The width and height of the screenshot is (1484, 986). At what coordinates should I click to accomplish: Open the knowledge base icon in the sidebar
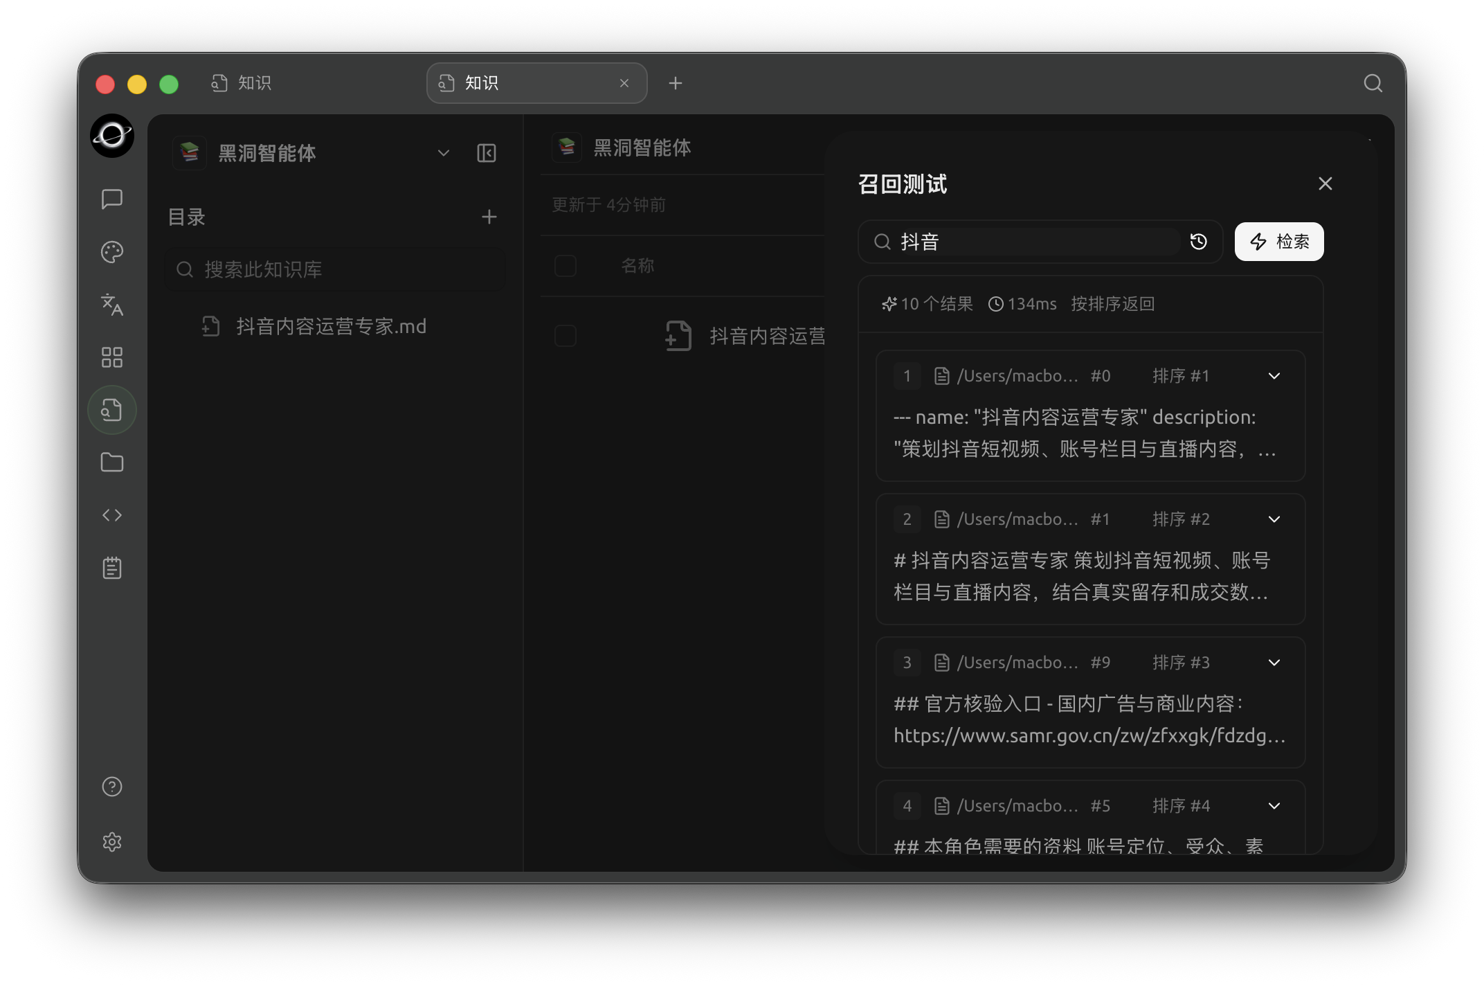pyautogui.click(x=111, y=410)
